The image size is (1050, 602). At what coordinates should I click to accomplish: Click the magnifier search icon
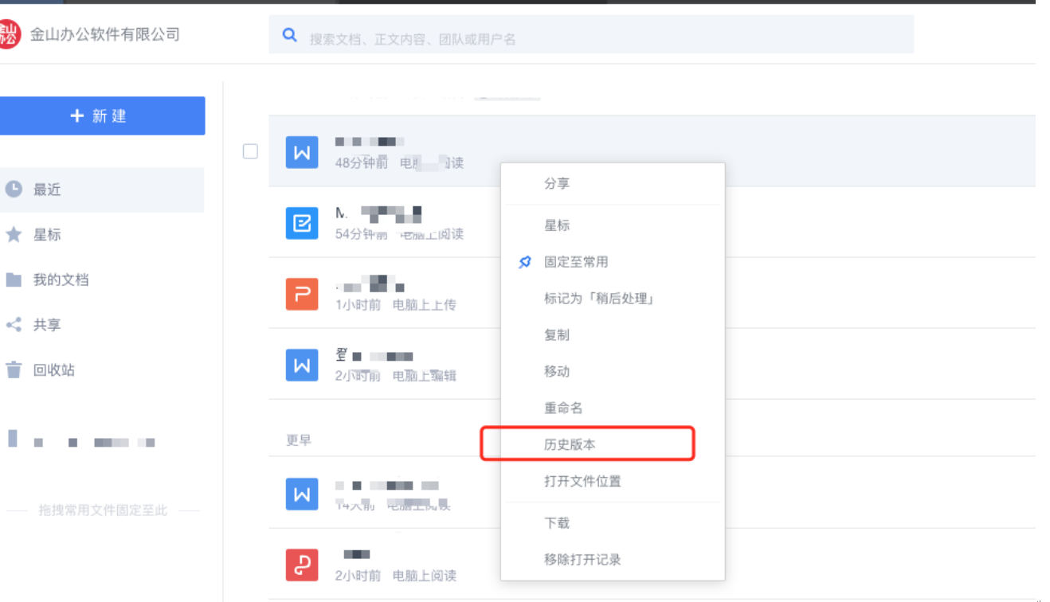click(290, 35)
